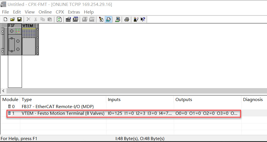Open the wizard hat icon

click(136, 19)
